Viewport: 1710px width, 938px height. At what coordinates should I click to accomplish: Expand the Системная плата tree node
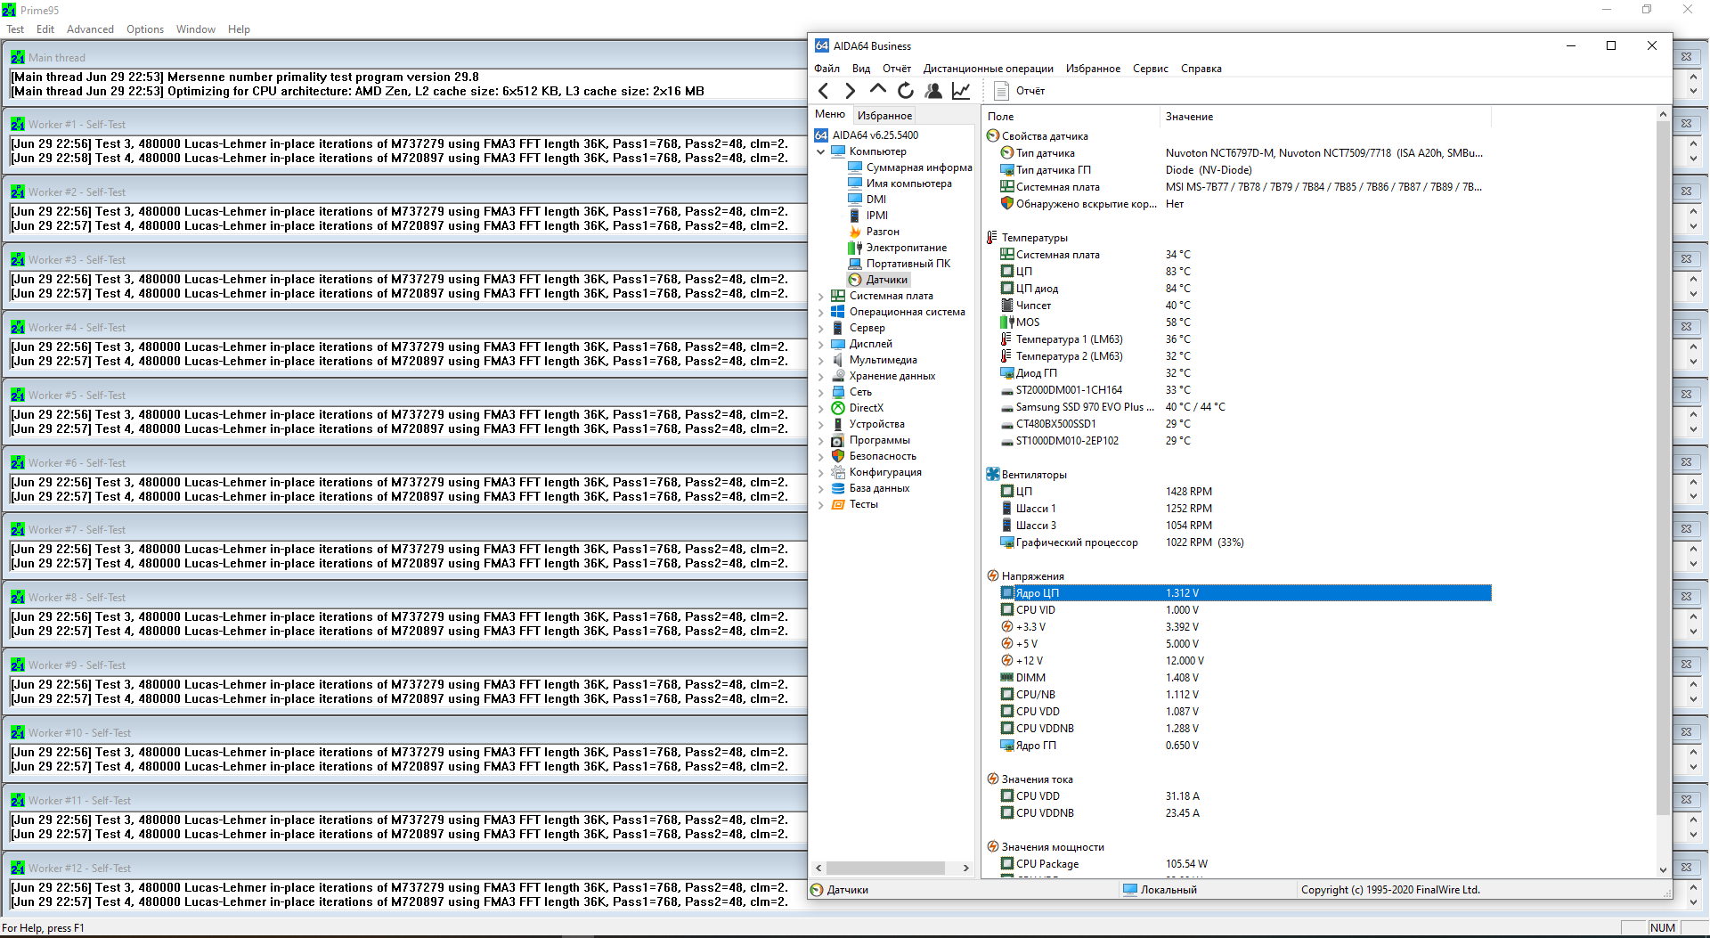pos(821,296)
